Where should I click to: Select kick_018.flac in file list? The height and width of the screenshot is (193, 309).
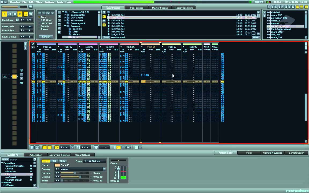(118, 34)
